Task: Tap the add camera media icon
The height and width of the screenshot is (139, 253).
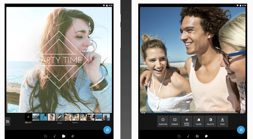Action: pos(7,121)
